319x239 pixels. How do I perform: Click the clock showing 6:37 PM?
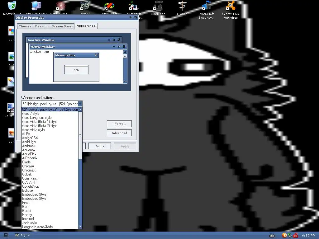click(x=309, y=235)
